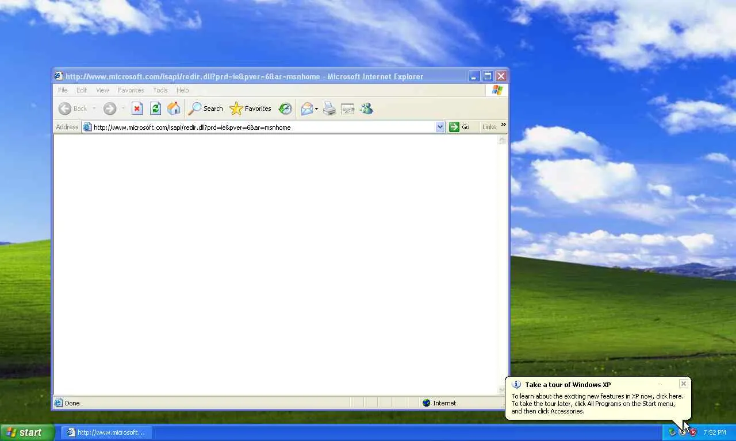Image resolution: width=736 pixels, height=441 pixels.
Task: Go back using the Back arrow button
Action: point(73,109)
